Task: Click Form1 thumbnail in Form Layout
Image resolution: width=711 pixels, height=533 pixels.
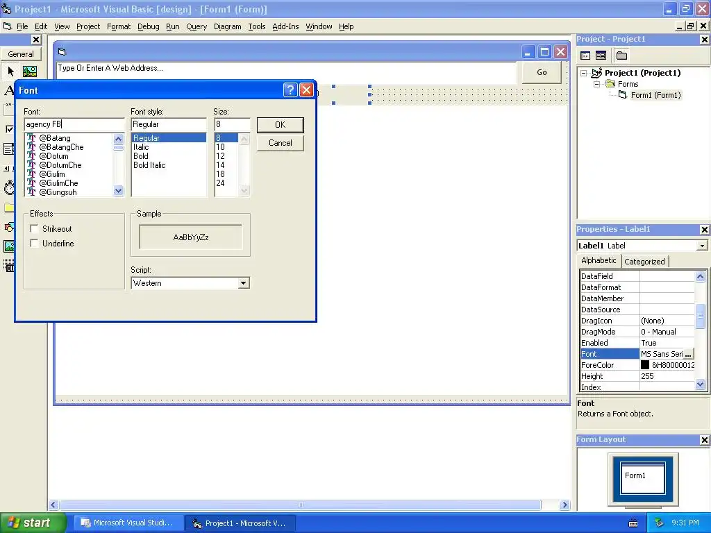Action: click(642, 478)
